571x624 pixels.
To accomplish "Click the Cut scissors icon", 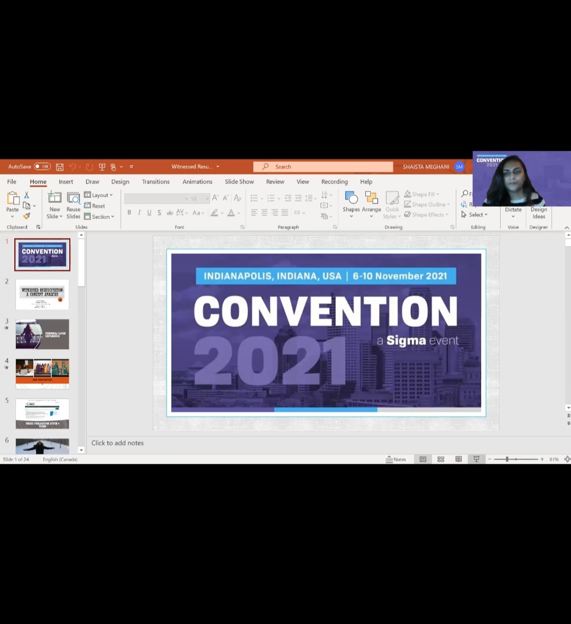I will (x=26, y=195).
